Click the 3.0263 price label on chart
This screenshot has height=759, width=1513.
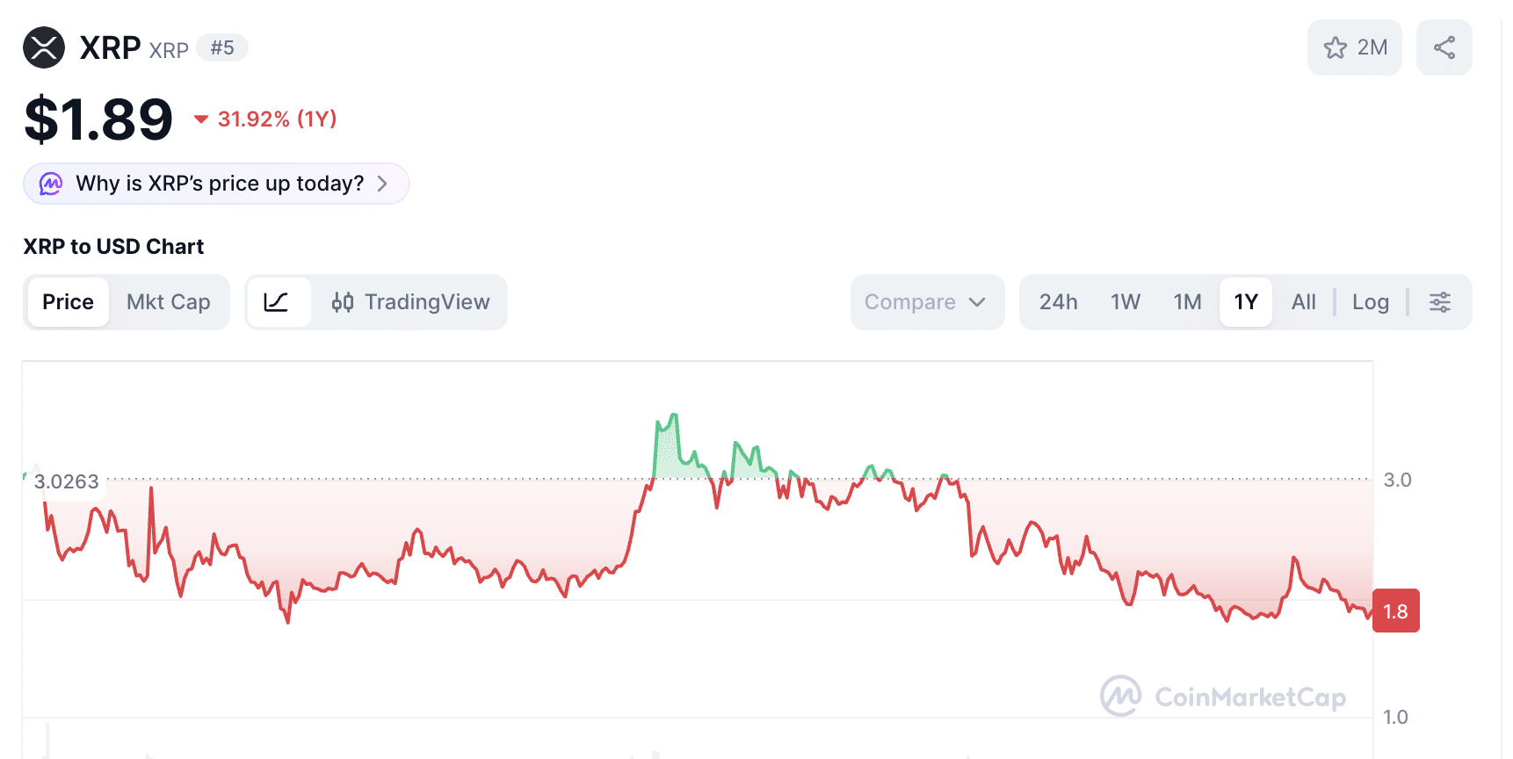[x=67, y=481]
